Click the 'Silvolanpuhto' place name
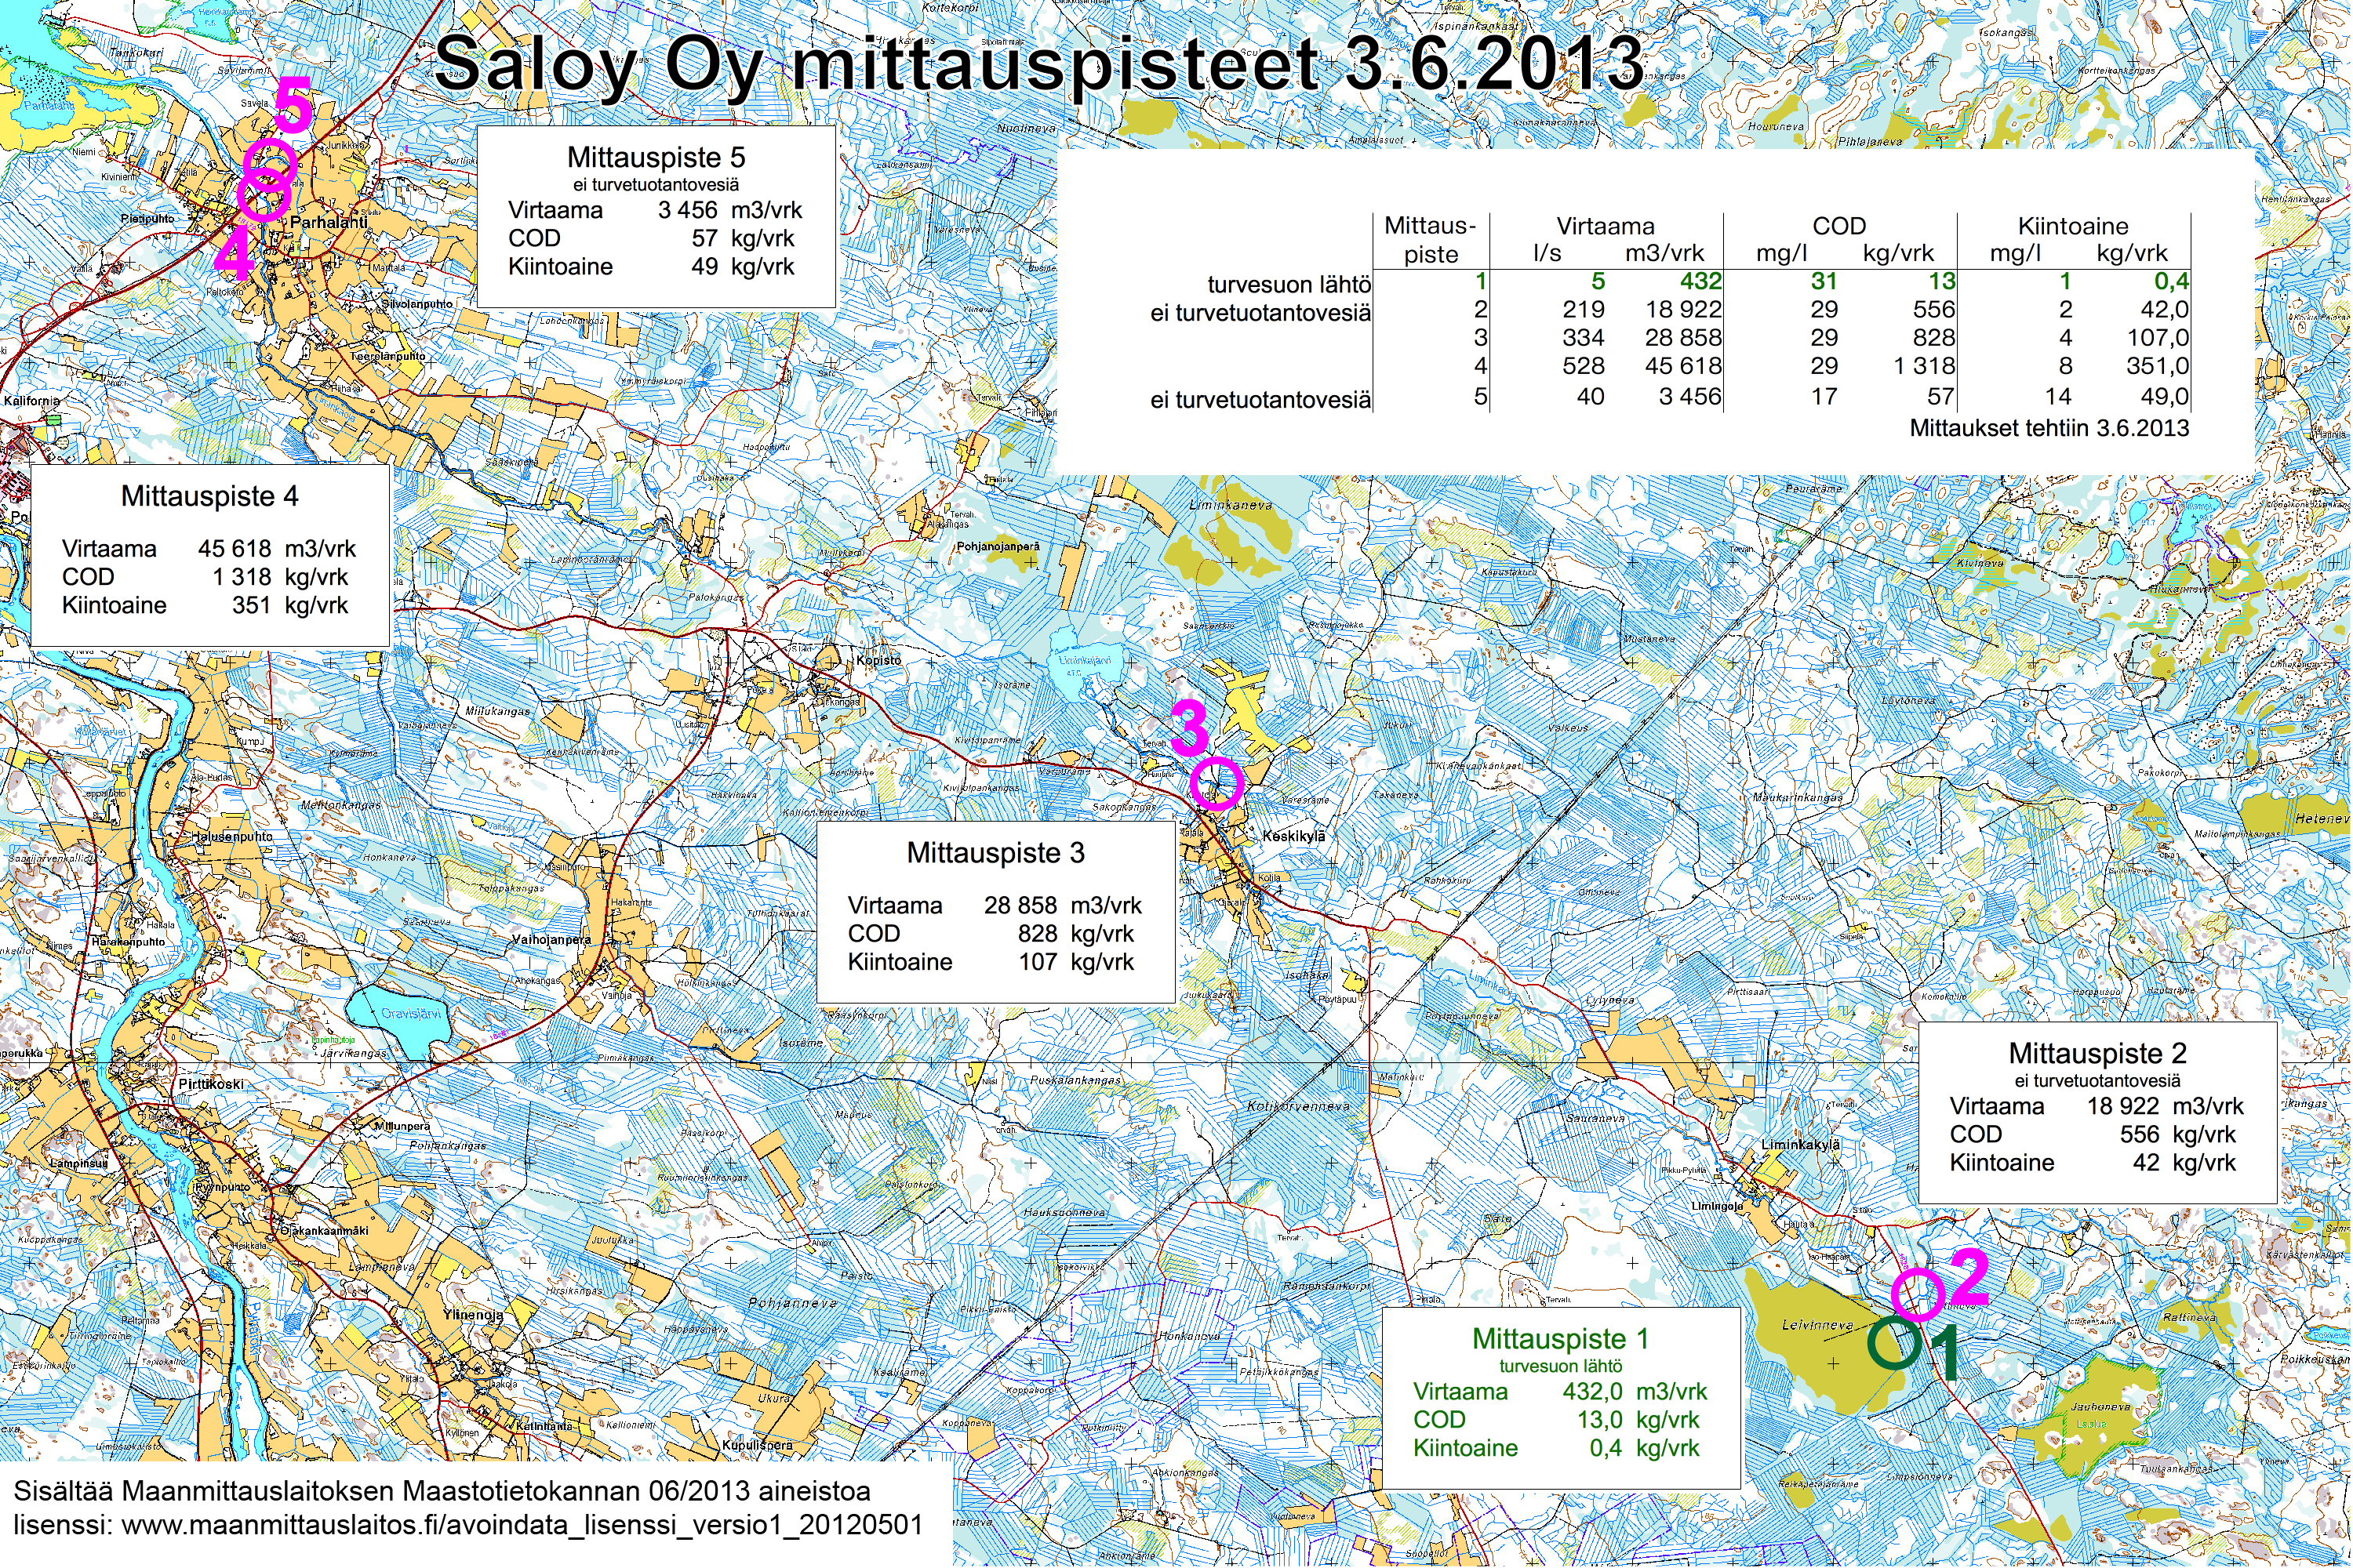Screen dimensions: 2353x1568 [416, 303]
